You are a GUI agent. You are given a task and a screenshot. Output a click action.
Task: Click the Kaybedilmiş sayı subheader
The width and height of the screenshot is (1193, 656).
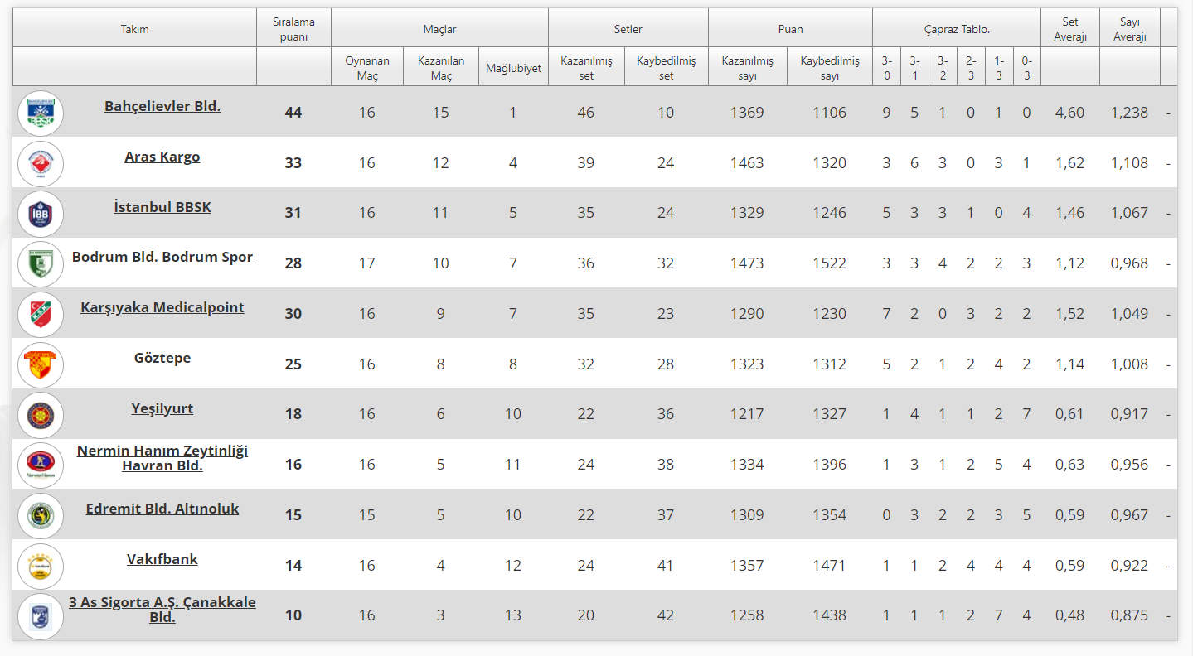point(829,68)
